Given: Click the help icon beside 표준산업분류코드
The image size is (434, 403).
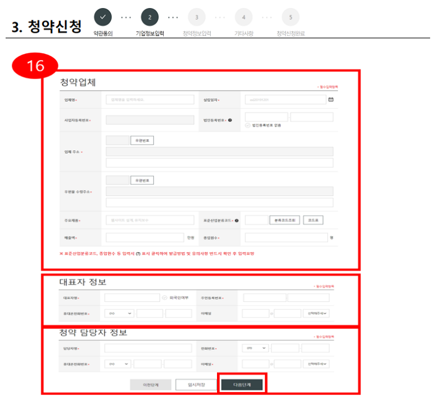Looking at the screenshot, I should pos(238,220).
